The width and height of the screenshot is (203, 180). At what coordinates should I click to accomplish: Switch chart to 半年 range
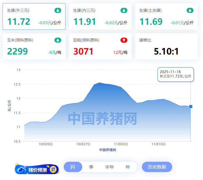[x=110, y=167]
